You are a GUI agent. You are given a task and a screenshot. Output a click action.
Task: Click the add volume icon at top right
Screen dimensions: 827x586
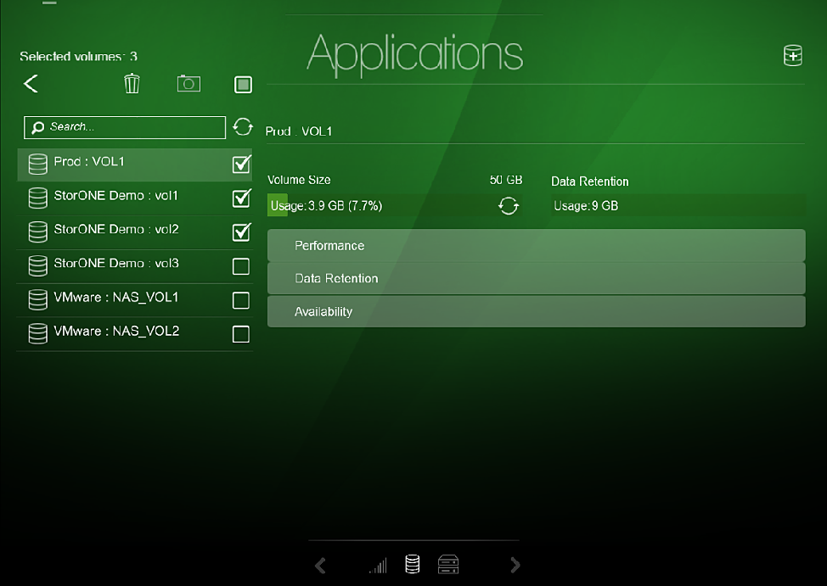(791, 56)
